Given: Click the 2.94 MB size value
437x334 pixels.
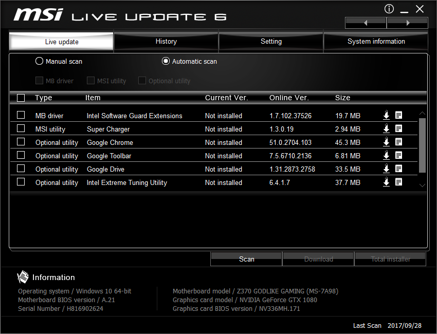Looking at the screenshot, I should pyautogui.click(x=348, y=129).
